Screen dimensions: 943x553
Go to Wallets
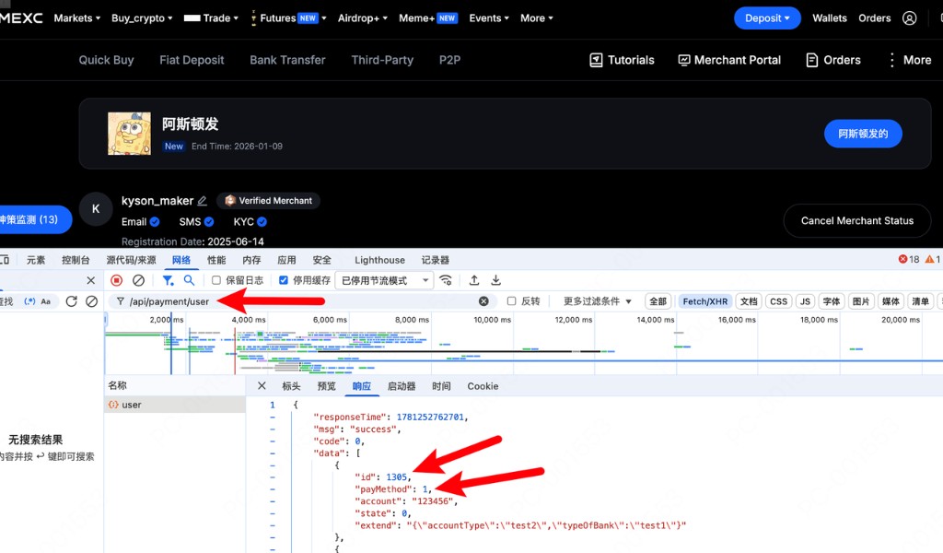pyautogui.click(x=830, y=18)
